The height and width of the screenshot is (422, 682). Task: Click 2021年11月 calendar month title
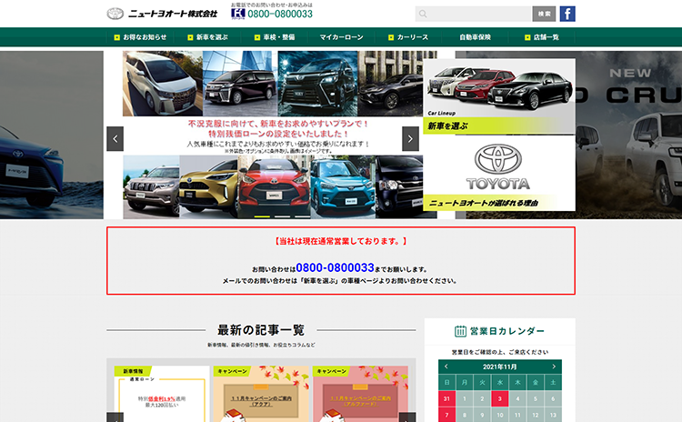[500, 367]
